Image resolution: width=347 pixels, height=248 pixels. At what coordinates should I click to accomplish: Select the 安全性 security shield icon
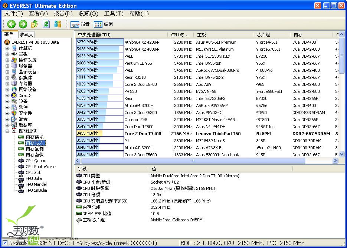coord(14,113)
